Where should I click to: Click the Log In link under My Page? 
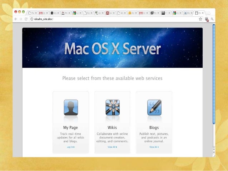71,147
